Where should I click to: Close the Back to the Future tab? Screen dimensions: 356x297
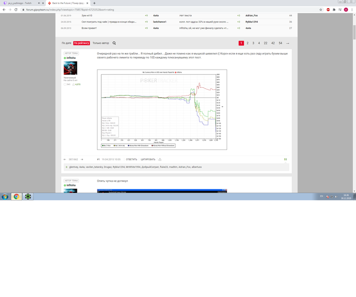pos(87,3)
